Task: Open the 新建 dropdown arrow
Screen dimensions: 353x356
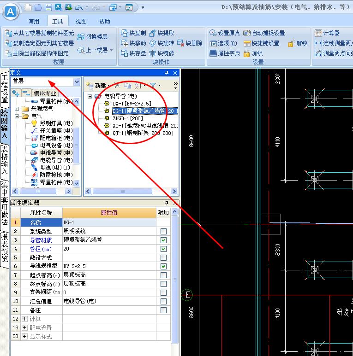Action: click(x=109, y=86)
